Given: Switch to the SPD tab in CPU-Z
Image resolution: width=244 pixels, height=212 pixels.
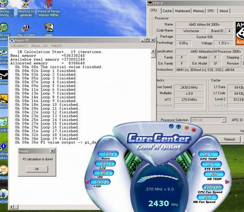Looking at the screenshot, I should coord(211,11).
